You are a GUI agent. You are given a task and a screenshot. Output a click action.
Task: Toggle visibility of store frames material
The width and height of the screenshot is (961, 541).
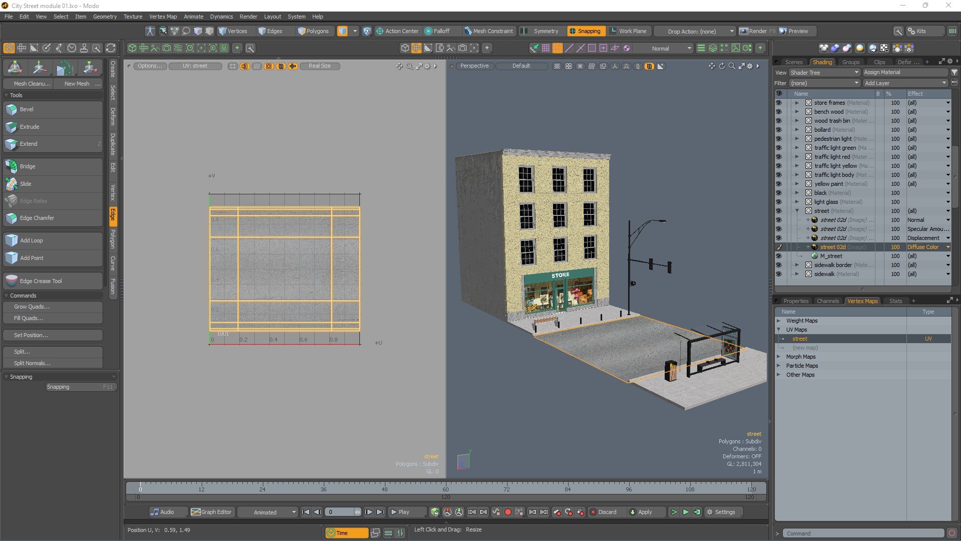[778, 103]
